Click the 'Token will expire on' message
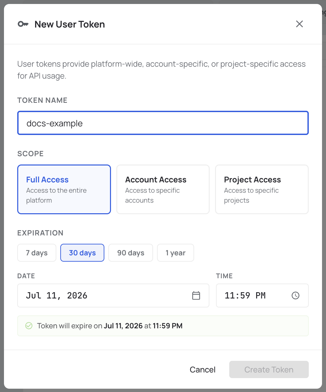The width and height of the screenshot is (326, 392). coord(110,326)
